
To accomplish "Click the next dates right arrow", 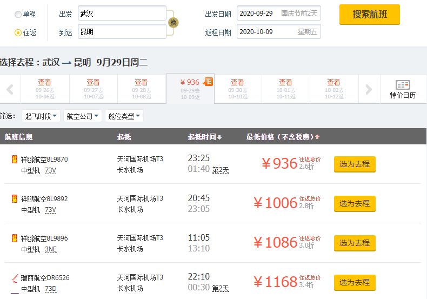I will 369,89.
